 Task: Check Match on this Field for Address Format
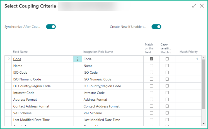click(x=151, y=99)
